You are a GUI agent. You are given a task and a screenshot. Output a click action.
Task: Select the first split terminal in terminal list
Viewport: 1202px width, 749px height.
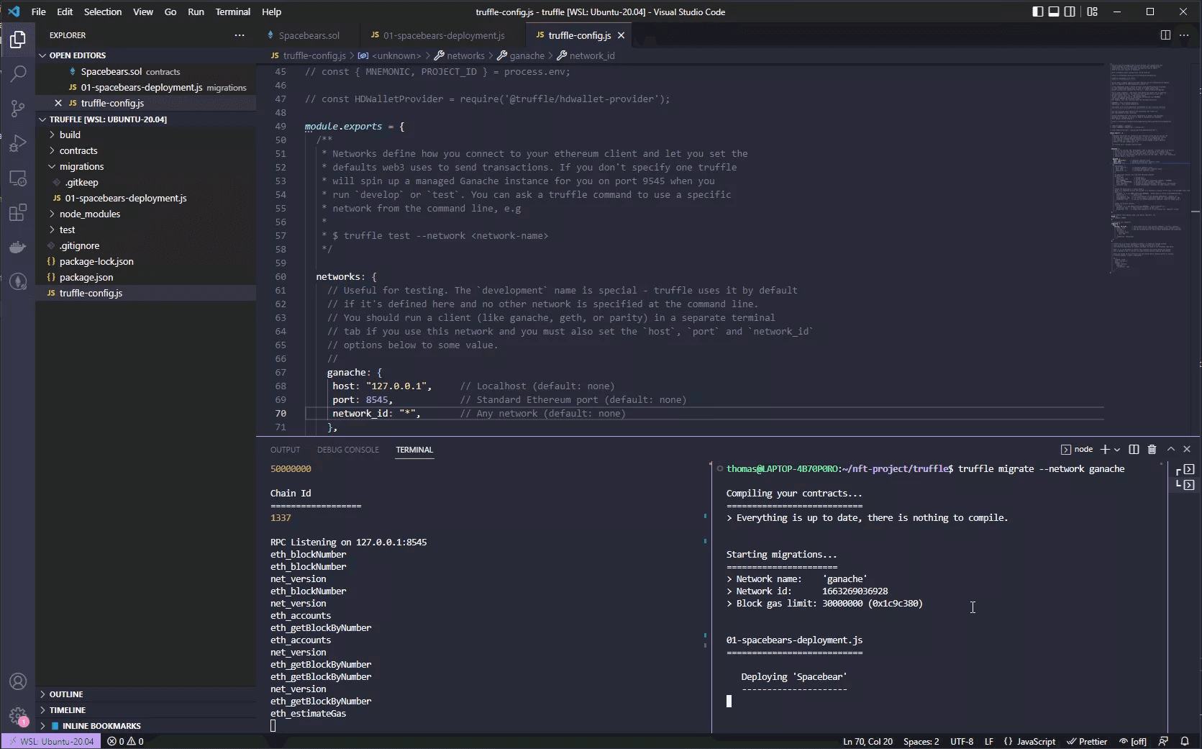tap(1185, 469)
